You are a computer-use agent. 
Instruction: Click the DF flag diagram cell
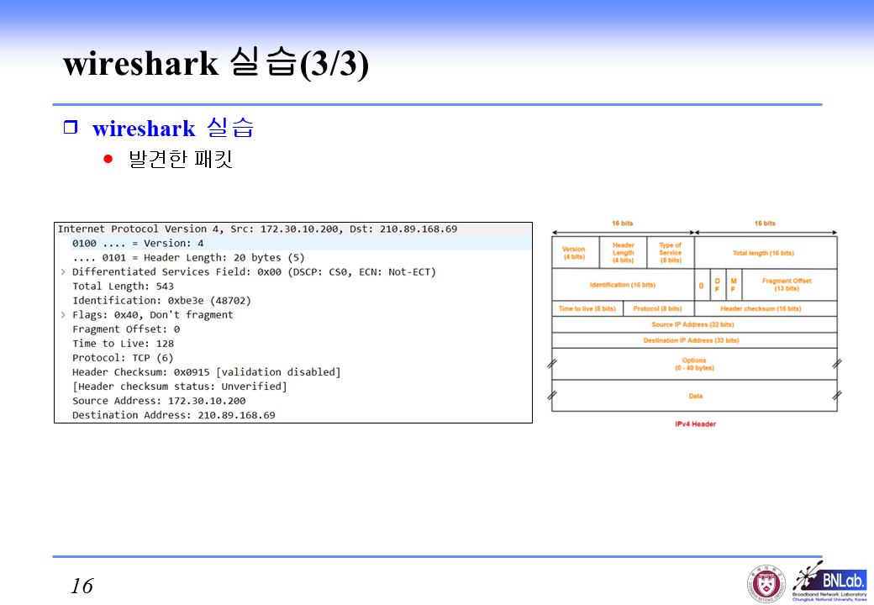click(x=718, y=285)
